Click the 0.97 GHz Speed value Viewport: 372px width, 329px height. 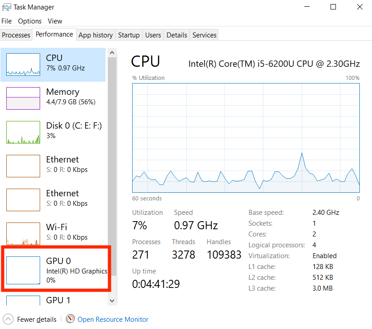coord(196,225)
